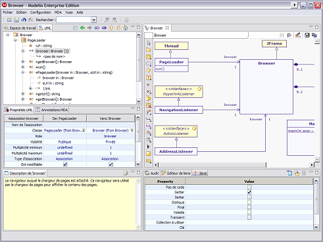The height and width of the screenshot is (242, 323).
Task: Click the black play triangle in diagram palette
Action: tap(149, 147)
